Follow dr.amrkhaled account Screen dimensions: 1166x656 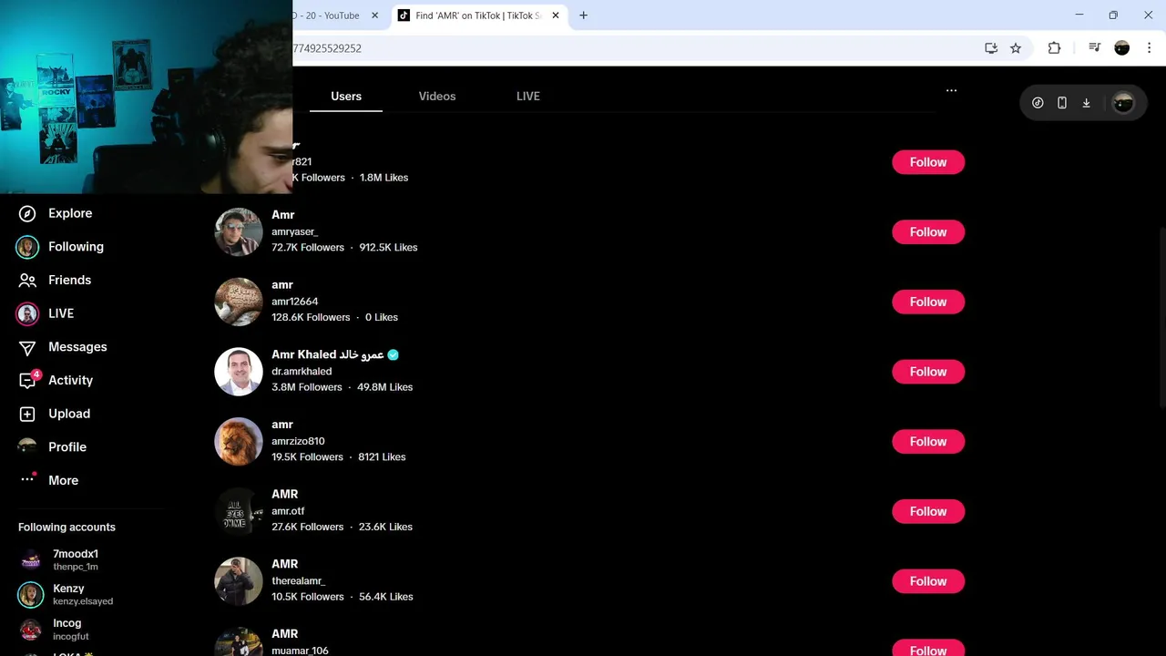pyautogui.click(x=928, y=372)
